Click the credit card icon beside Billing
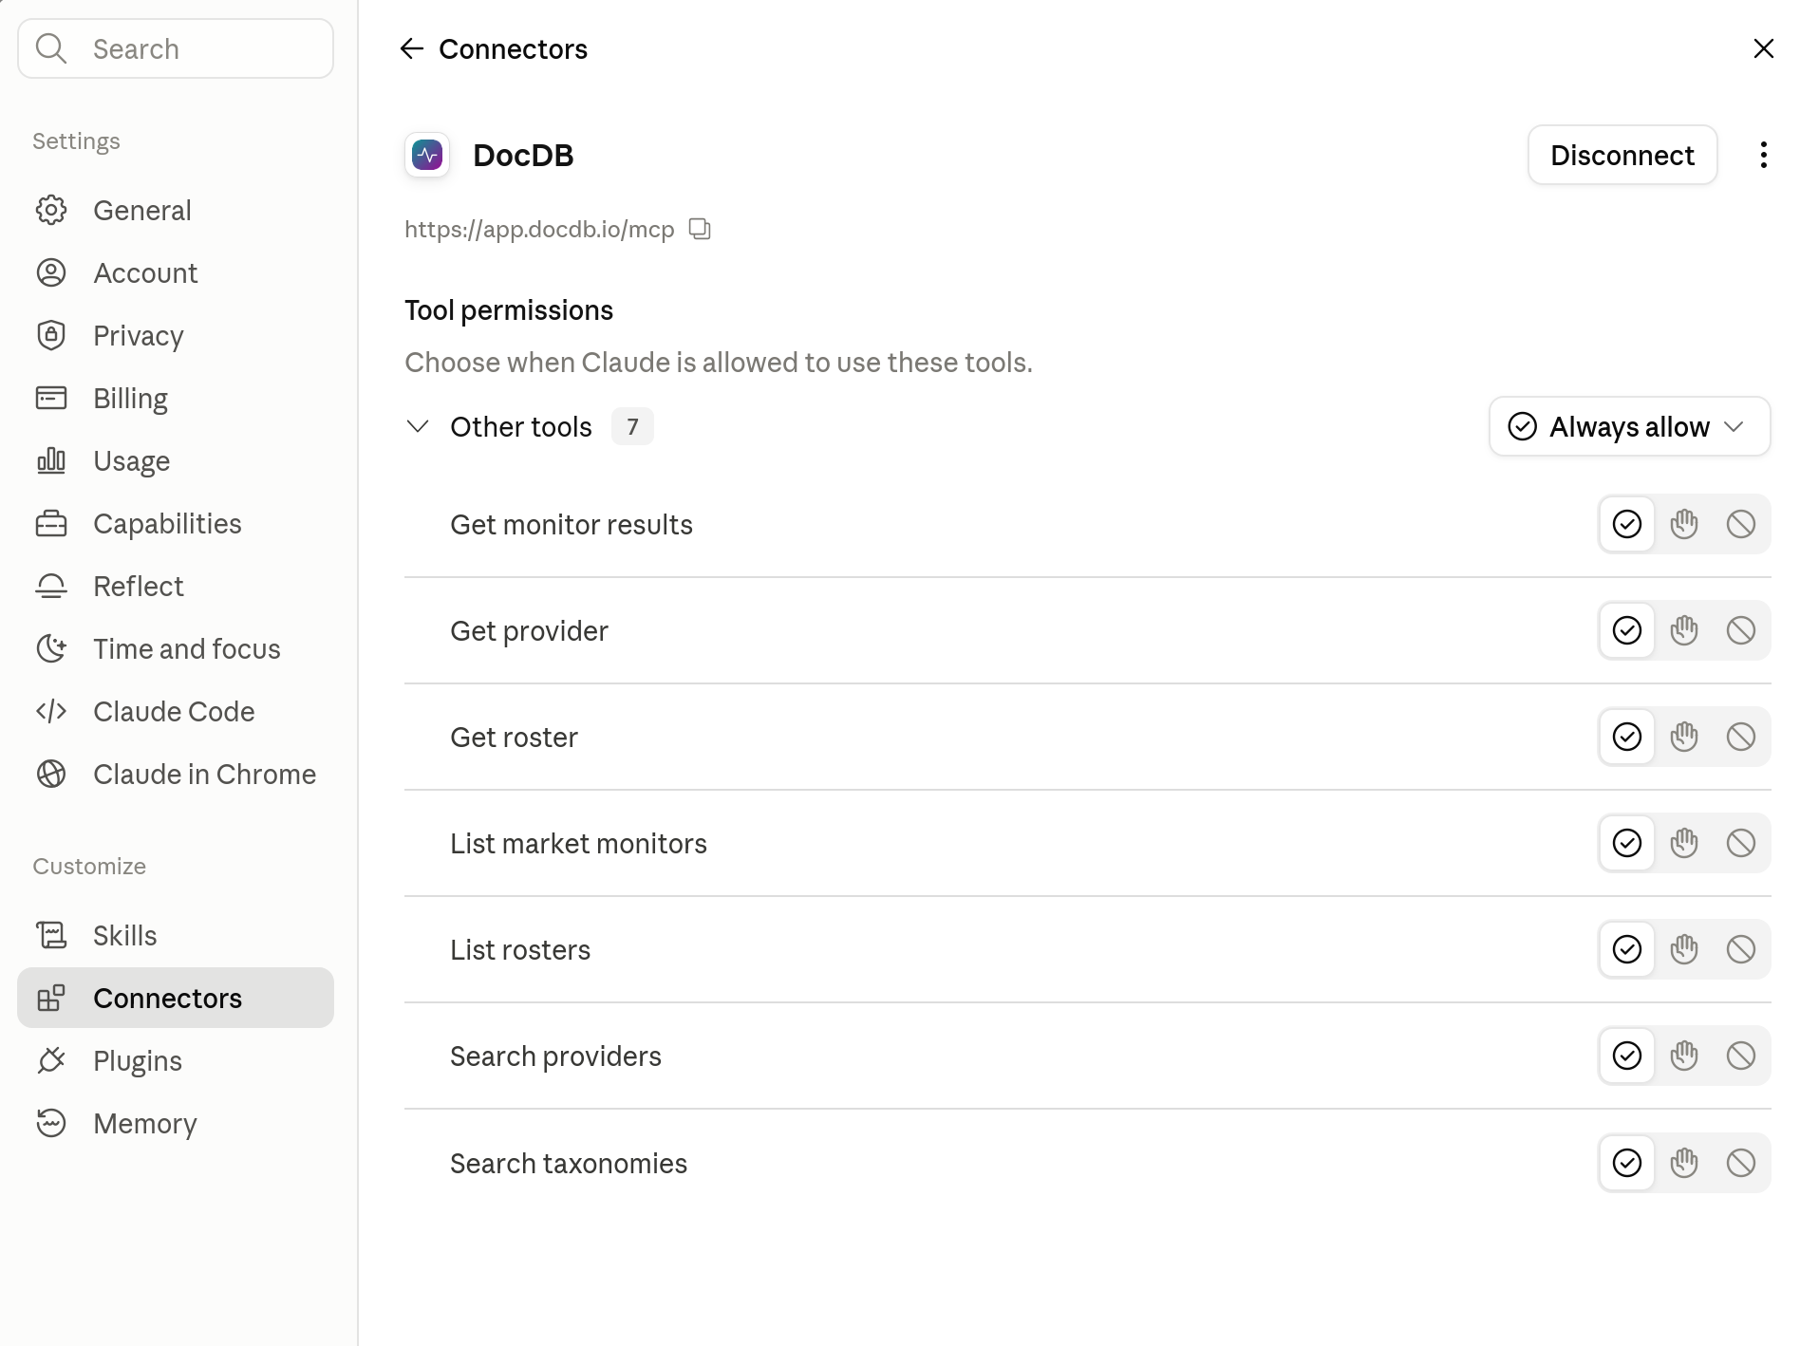1800x1346 pixels. pos(51,398)
